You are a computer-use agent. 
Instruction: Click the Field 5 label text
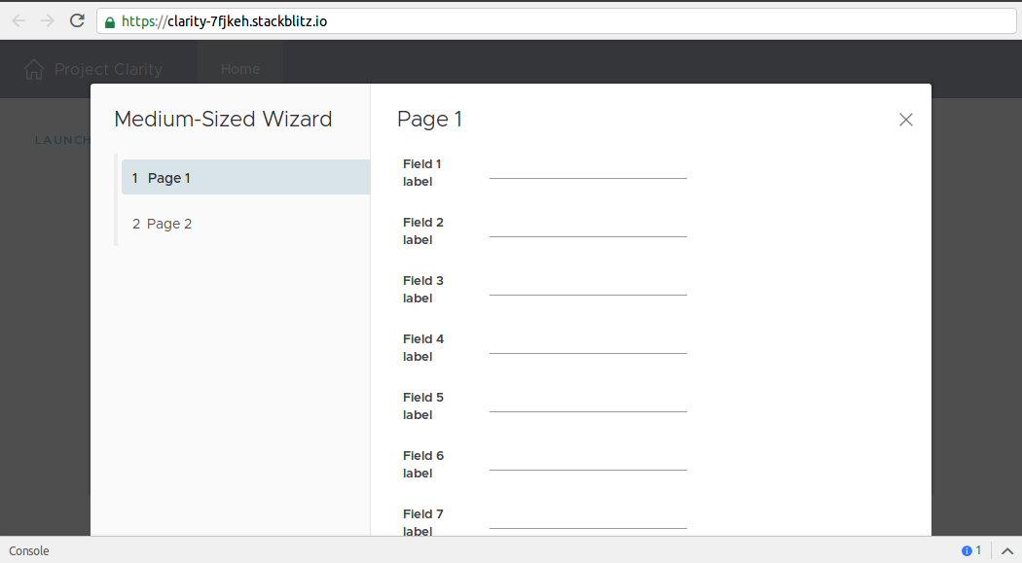(423, 406)
